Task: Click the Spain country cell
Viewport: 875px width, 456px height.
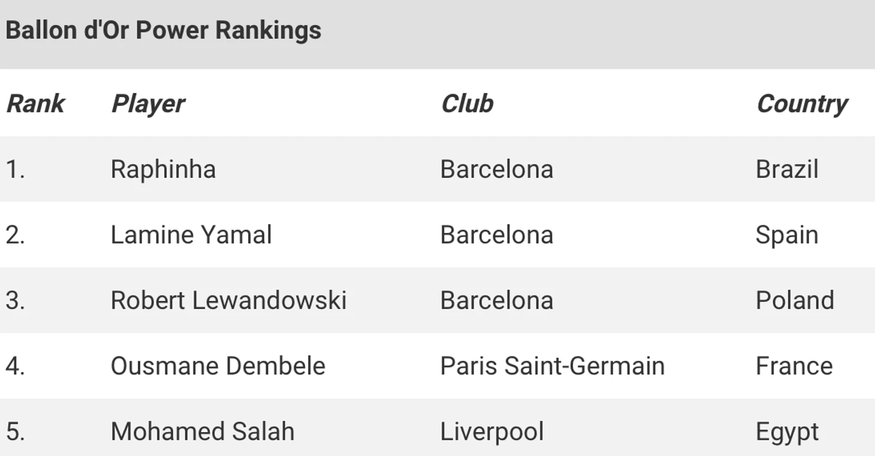Action: [x=787, y=236]
